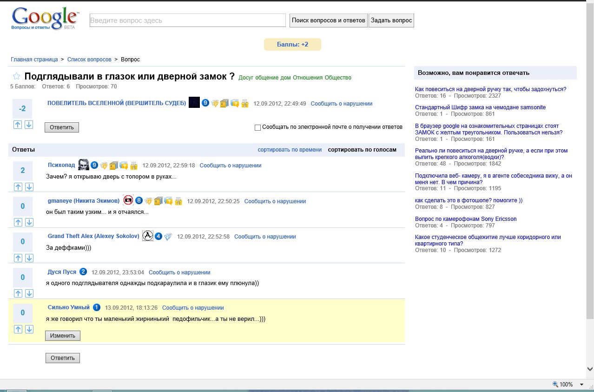Upvote Психопад's answer
Viewport: 594px width, 392px height.
tap(18, 187)
